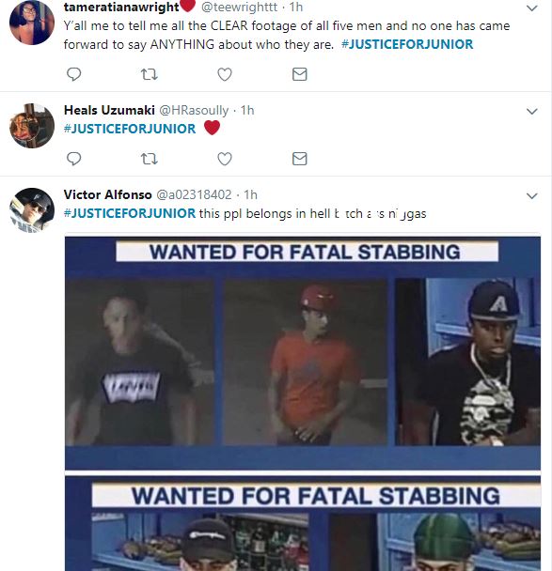Like Heals Uzumaki's tweet
The image size is (552, 571).
[x=225, y=159]
